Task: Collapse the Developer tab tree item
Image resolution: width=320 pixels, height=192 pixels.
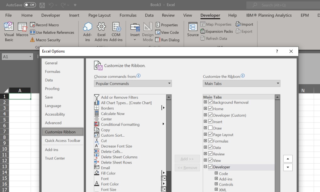Action: (x=206, y=167)
